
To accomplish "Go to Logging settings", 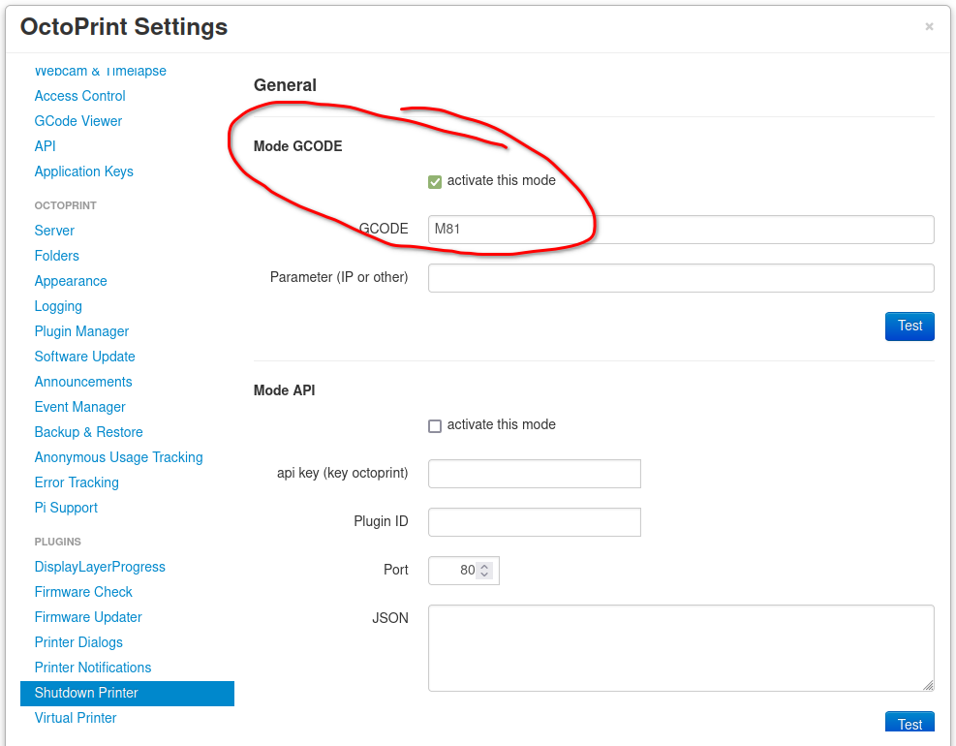I will (58, 306).
